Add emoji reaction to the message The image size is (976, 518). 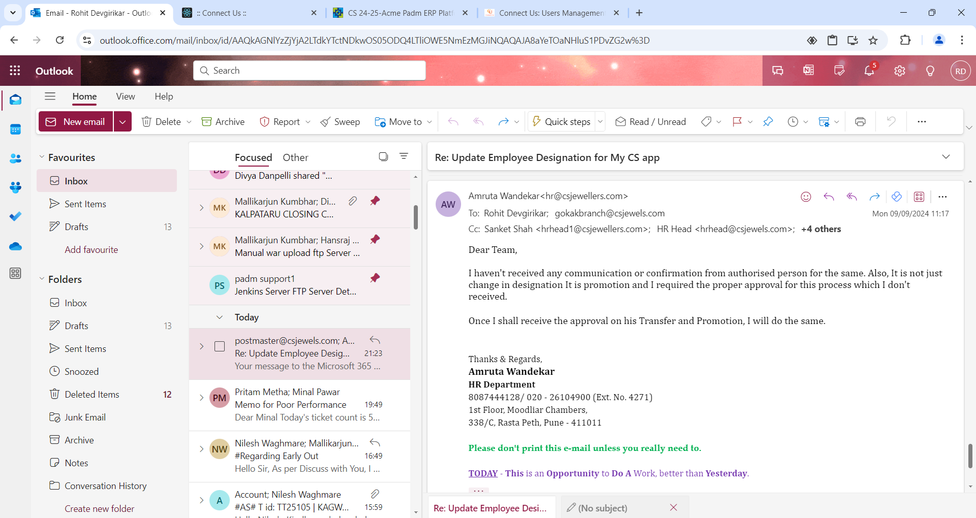coord(806,197)
